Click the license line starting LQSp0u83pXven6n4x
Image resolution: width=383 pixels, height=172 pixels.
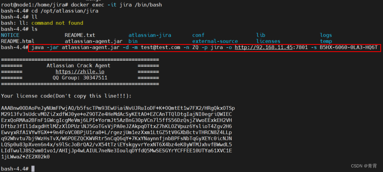117,145
